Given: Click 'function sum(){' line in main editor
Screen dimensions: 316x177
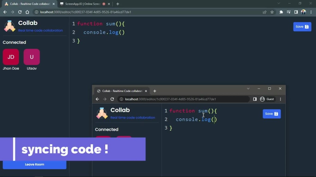Looking at the screenshot, I should pyautogui.click(x=101, y=24).
